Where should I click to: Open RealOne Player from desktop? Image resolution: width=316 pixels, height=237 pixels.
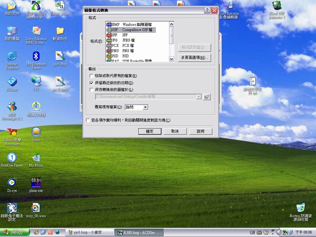pyautogui.click(x=12, y=160)
